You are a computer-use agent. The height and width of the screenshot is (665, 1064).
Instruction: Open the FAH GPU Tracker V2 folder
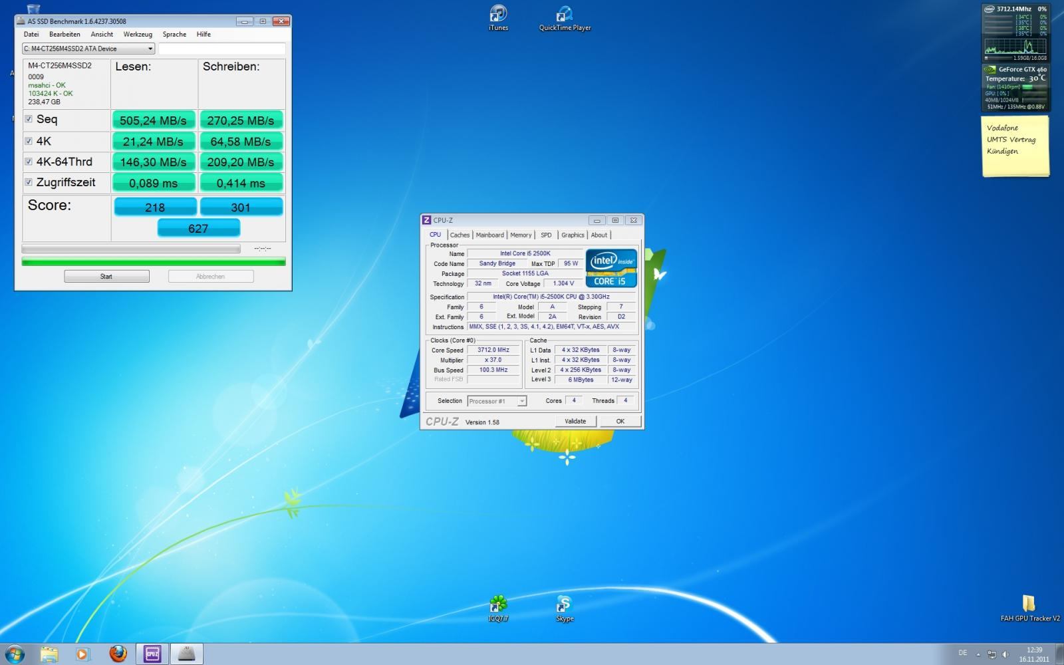tap(1029, 608)
